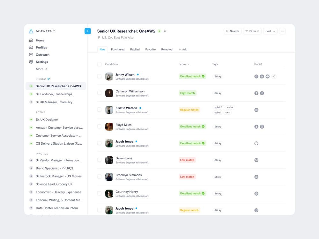Expand Jenny Wilson's +3 extra socials

[x=274, y=76]
